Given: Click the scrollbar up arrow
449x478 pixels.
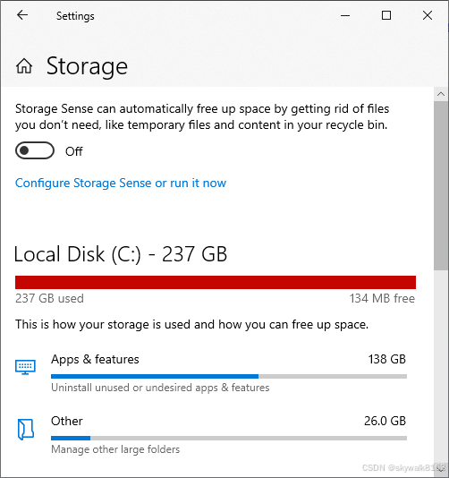Looking at the screenshot, I should pos(441,94).
